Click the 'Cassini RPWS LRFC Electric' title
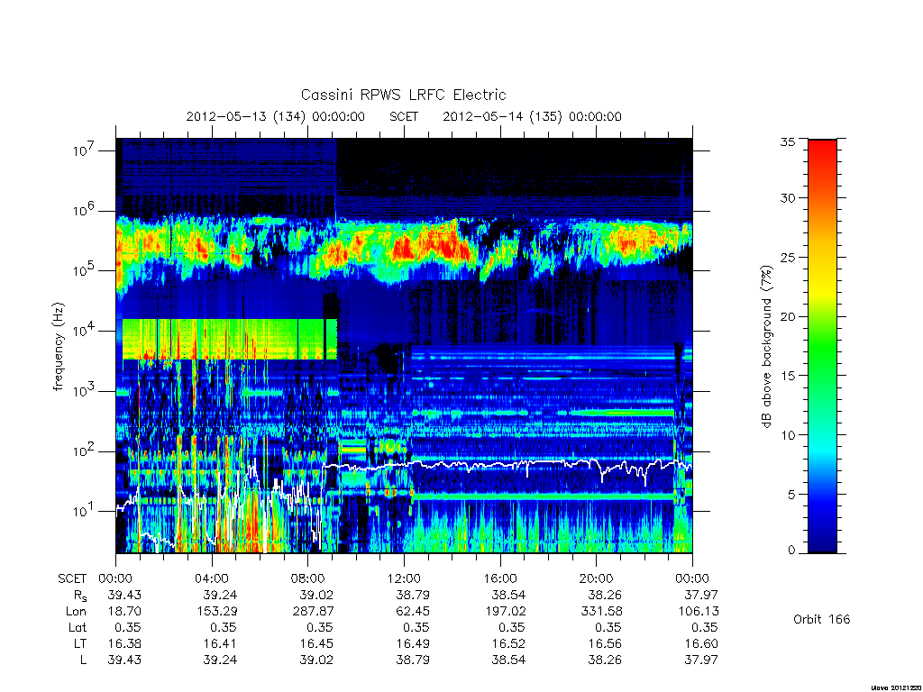Image resolution: width=923 pixels, height=692 pixels. [x=403, y=95]
